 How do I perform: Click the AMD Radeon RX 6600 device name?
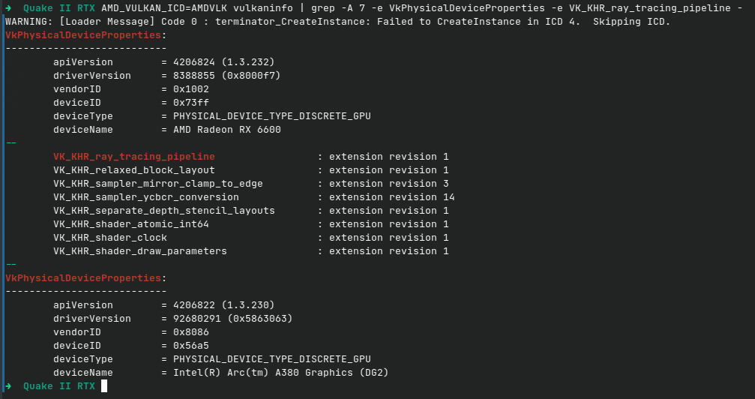coord(226,130)
